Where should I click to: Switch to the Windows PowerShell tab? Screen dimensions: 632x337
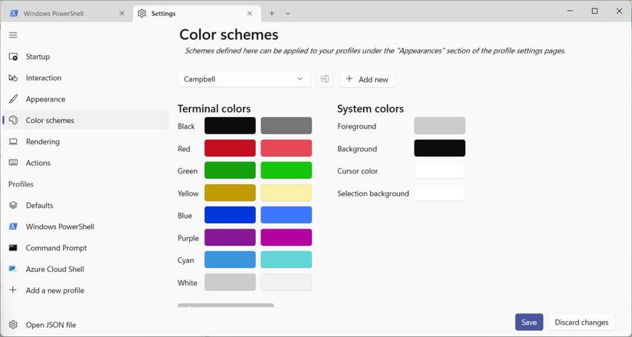64,14
